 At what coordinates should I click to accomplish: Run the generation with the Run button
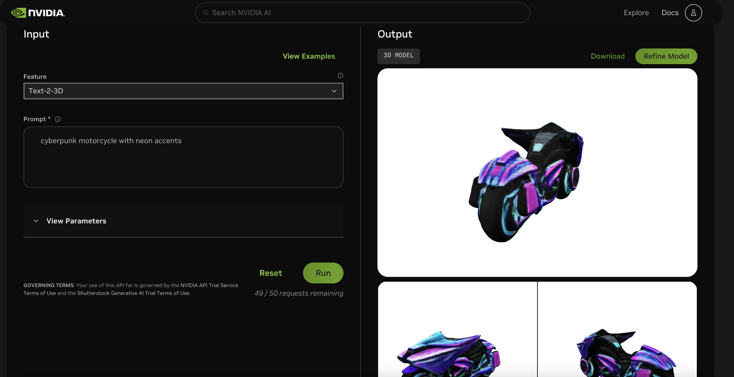click(x=323, y=273)
